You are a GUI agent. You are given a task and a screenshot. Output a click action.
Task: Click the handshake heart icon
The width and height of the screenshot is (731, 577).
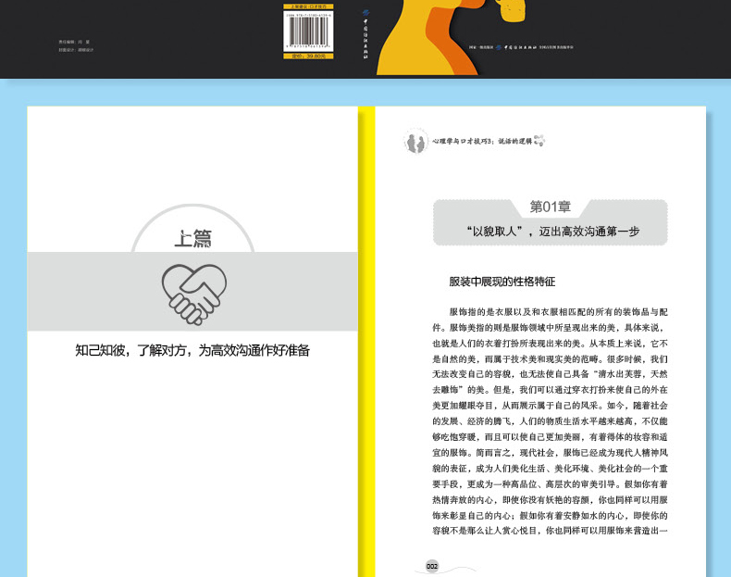click(194, 291)
